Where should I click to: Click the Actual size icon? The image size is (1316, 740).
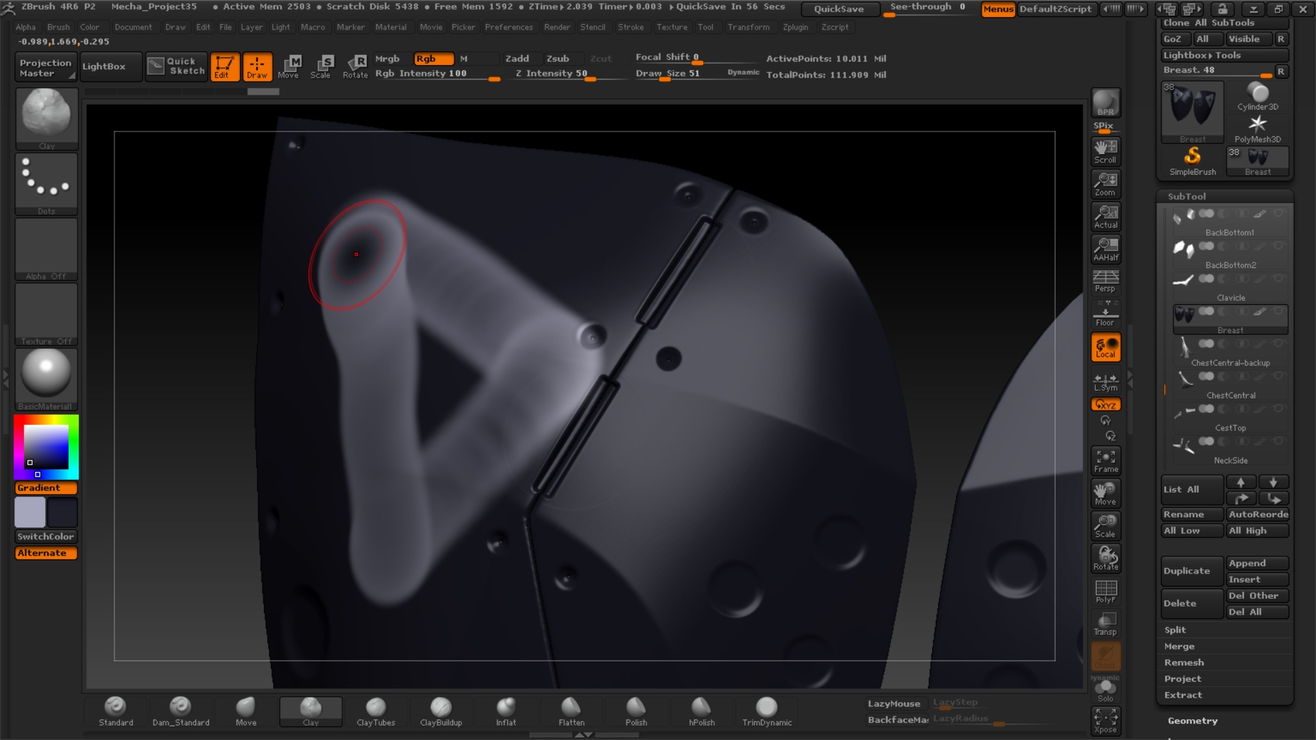[x=1106, y=217]
